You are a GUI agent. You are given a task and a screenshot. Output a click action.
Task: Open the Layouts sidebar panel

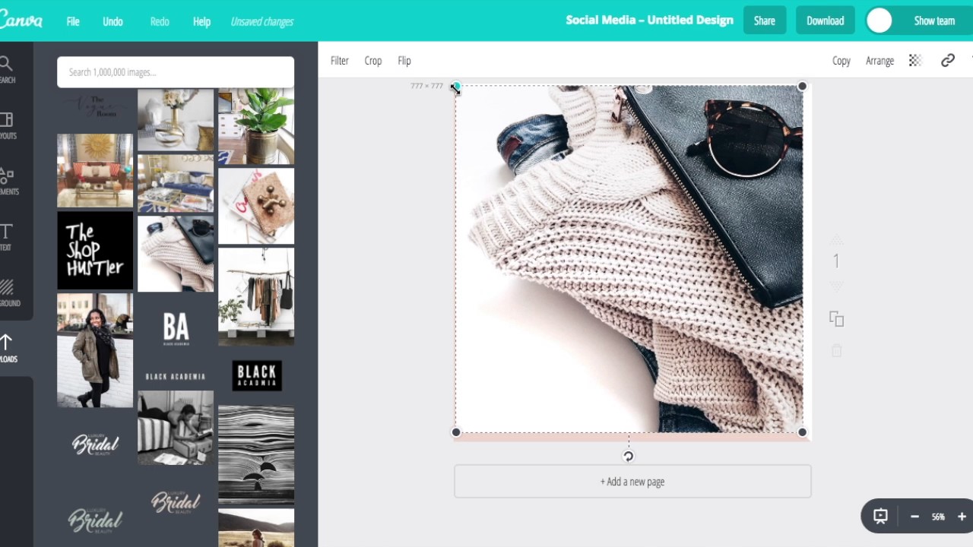point(7,125)
